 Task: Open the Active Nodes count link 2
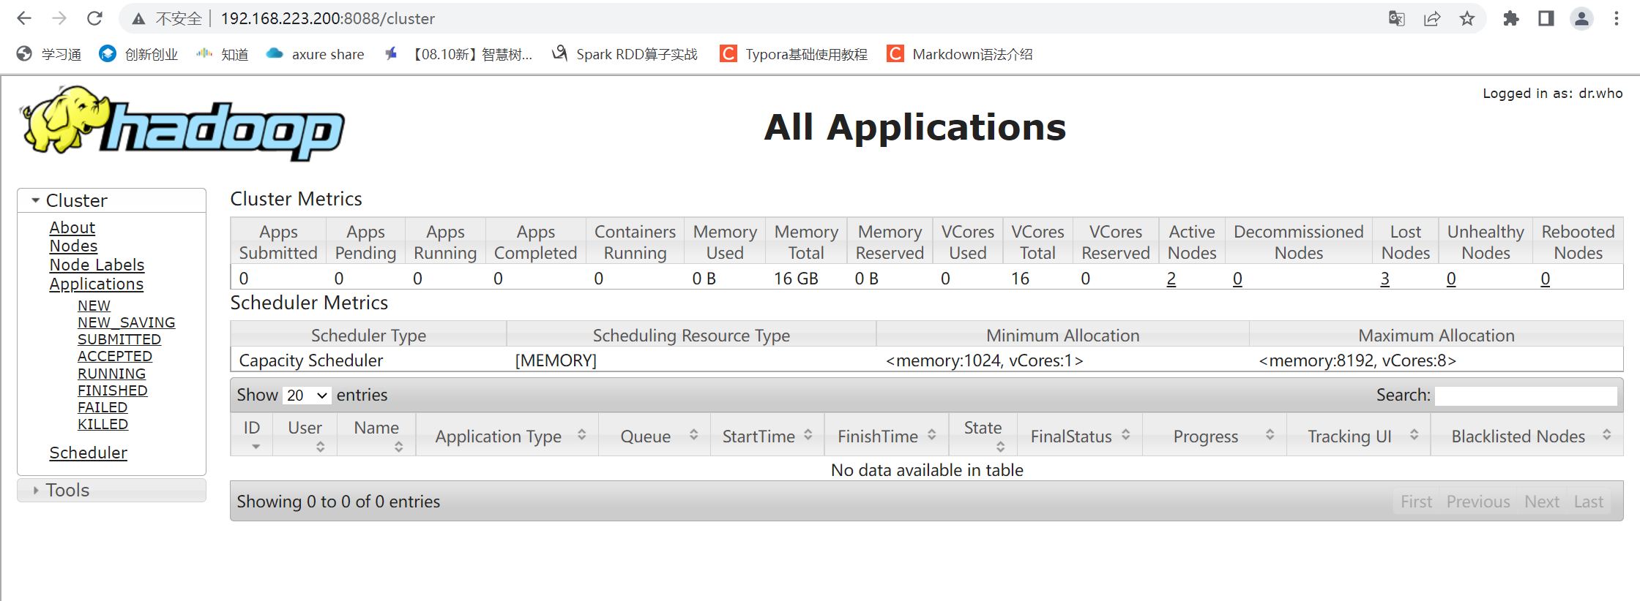point(1171,279)
